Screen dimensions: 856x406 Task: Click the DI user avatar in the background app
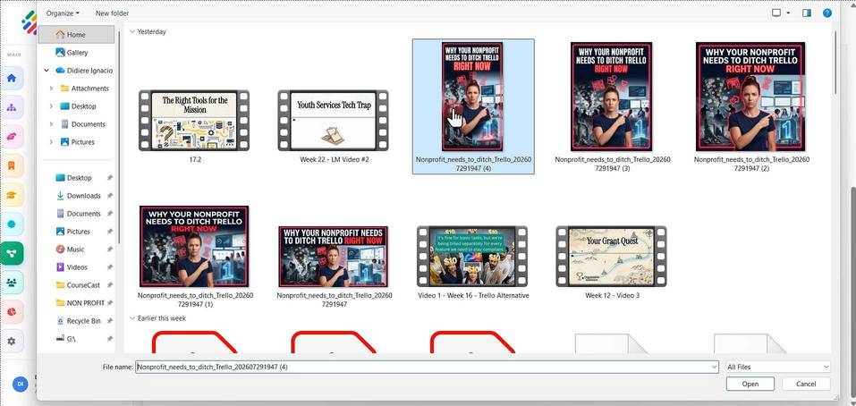[x=21, y=384]
